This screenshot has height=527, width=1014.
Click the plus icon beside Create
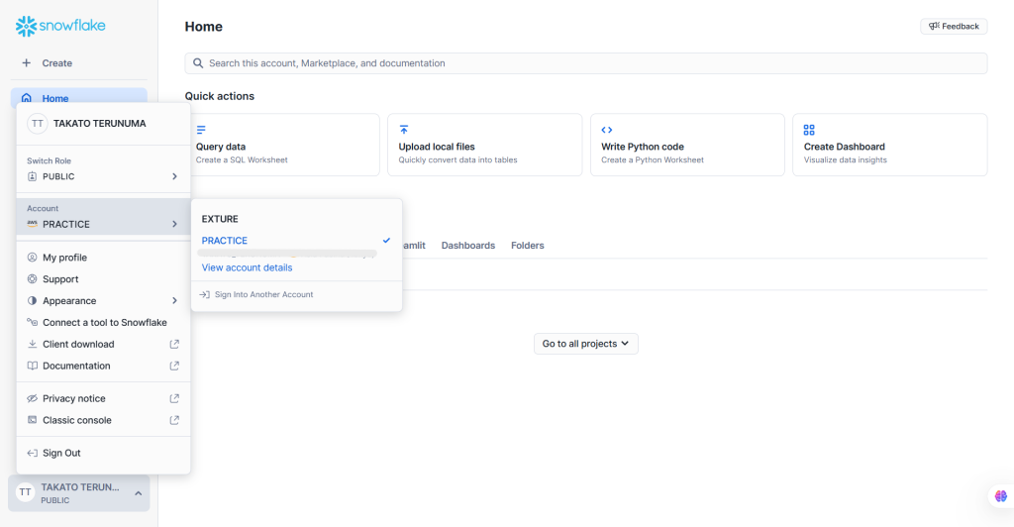(x=27, y=62)
